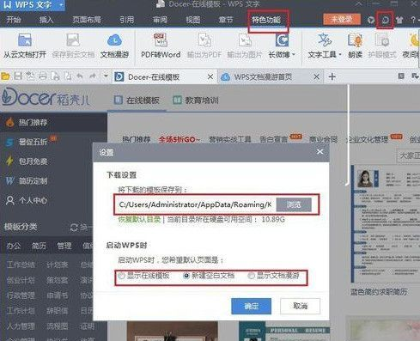Switch to WPS文档漫游首页 tab
The image size is (420, 341).
263,76
